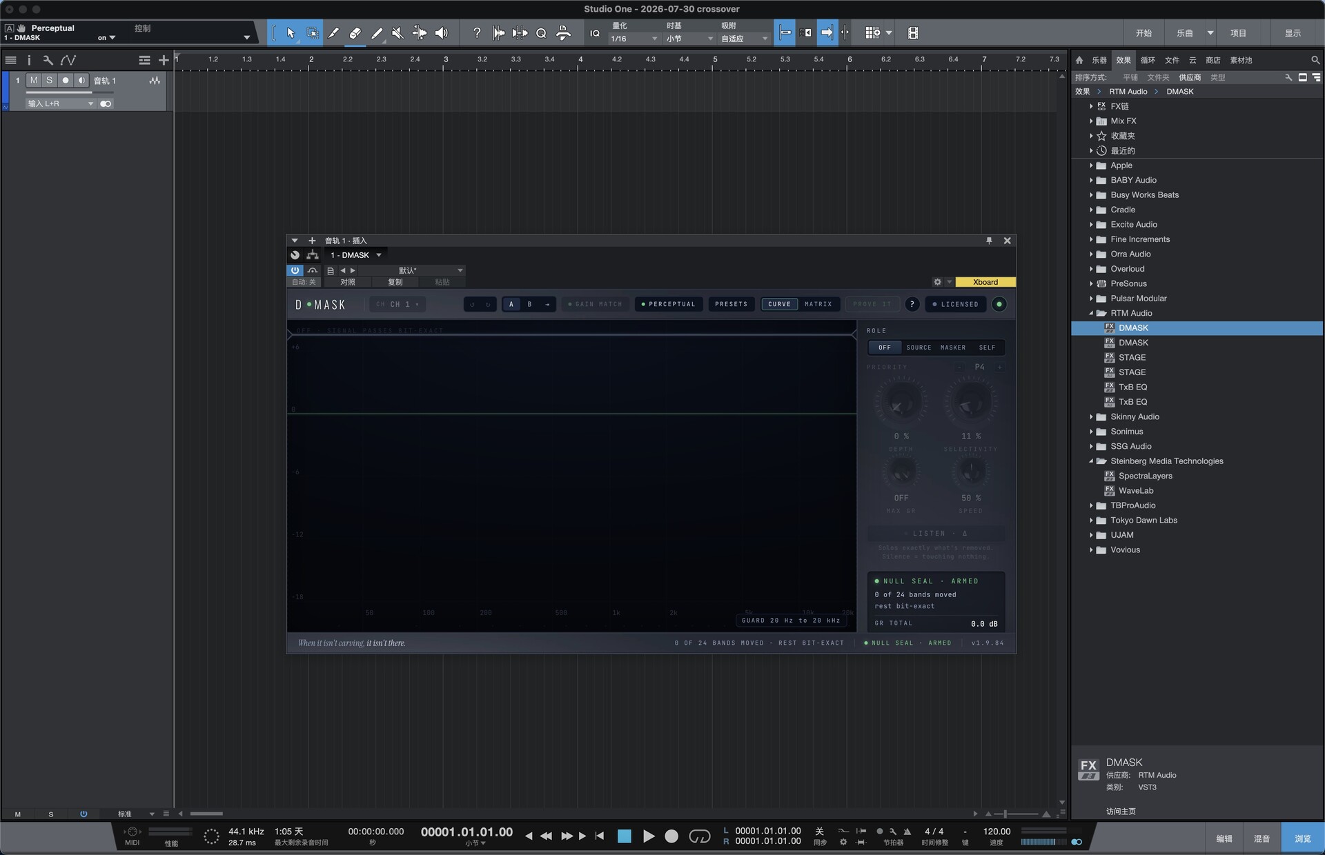Select the Paint pencil tool
Screen dimensions: 1325x855
pyautogui.click(x=377, y=32)
